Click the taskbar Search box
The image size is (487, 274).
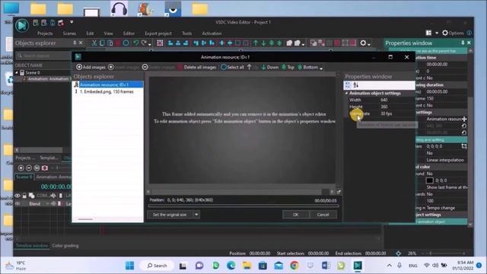pyautogui.click(x=158, y=266)
